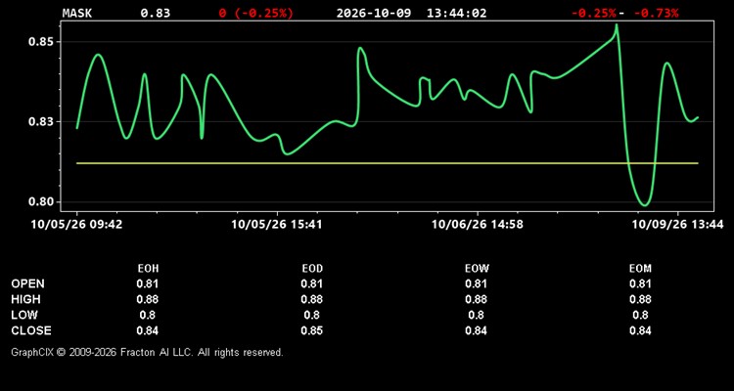The width and height of the screenshot is (734, 391).
Task: Click the OPEN value under EOM
Action: click(640, 283)
